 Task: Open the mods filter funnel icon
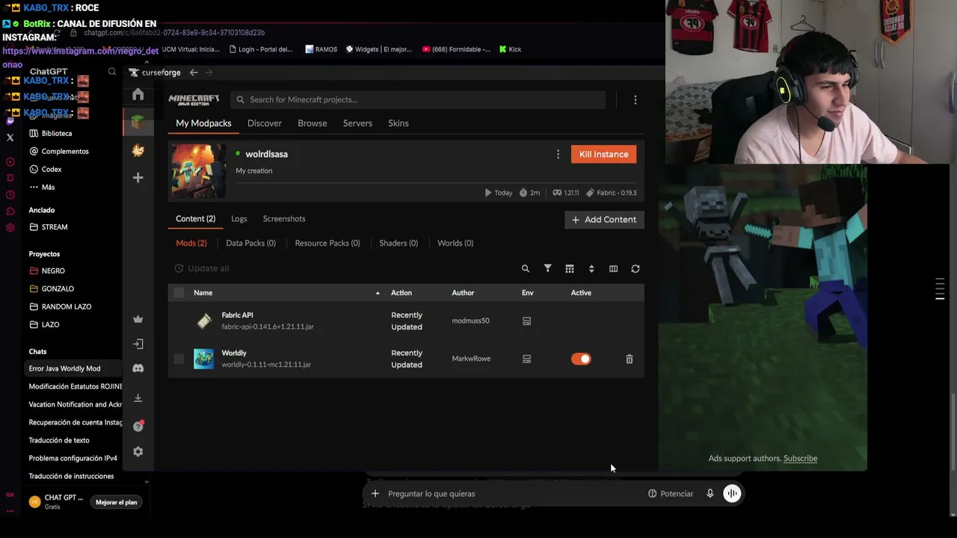click(547, 269)
